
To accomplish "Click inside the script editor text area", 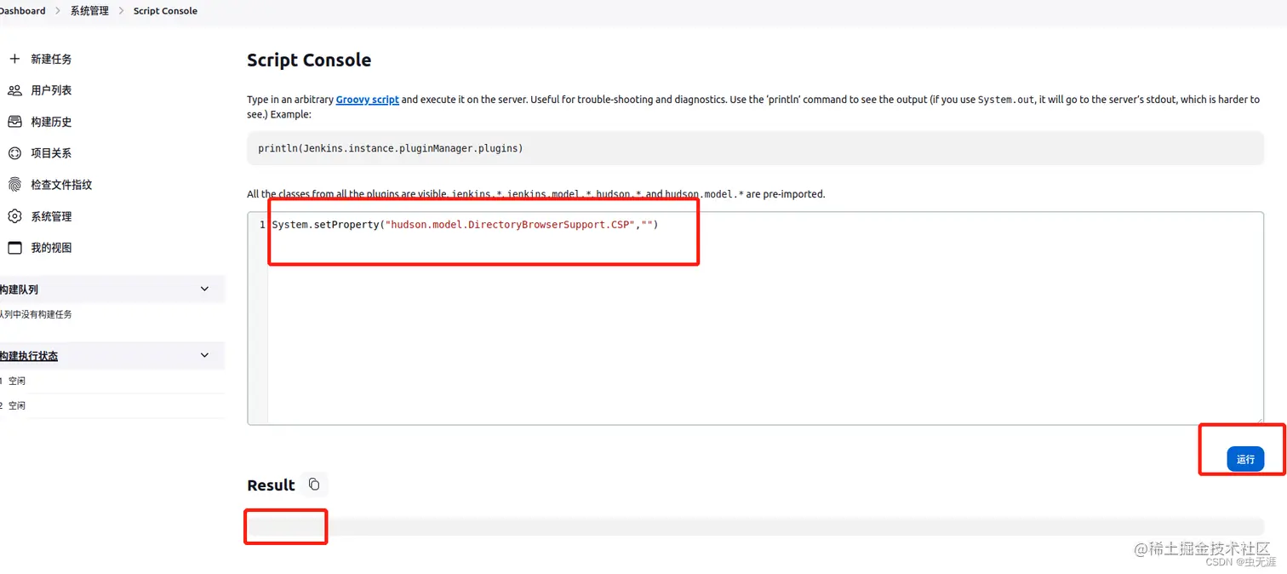I will point(755,318).
